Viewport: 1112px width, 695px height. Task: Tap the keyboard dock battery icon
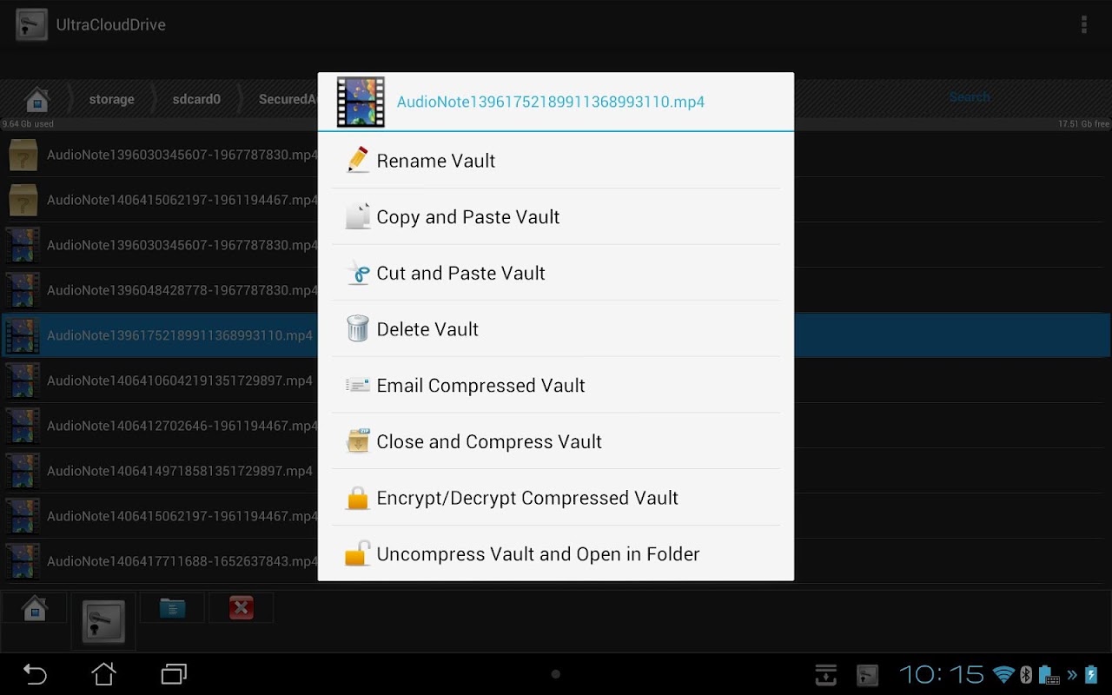(1049, 674)
